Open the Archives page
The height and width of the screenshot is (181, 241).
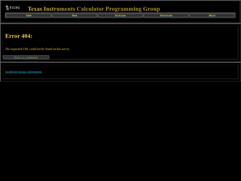120,15
